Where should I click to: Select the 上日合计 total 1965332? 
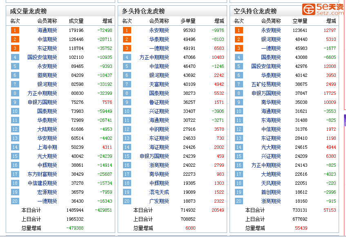click(x=75, y=219)
